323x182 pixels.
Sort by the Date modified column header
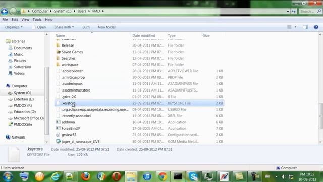(x=144, y=36)
